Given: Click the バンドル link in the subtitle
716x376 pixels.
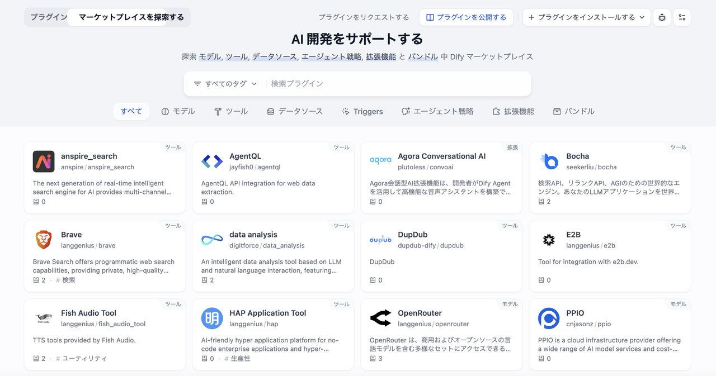Looking at the screenshot, I should pyautogui.click(x=423, y=56).
